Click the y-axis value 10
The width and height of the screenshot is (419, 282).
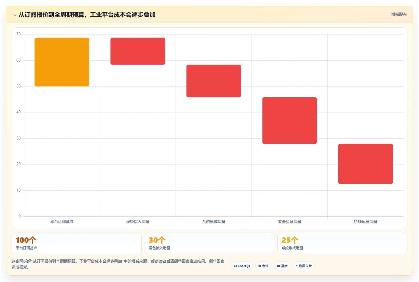click(18, 190)
